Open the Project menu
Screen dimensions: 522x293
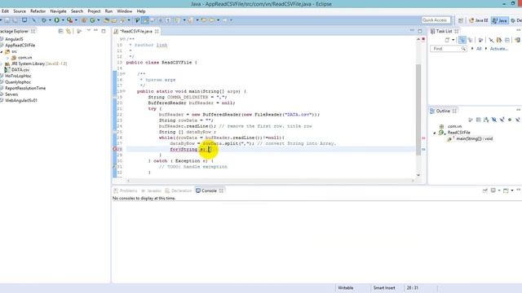[x=94, y=11]
